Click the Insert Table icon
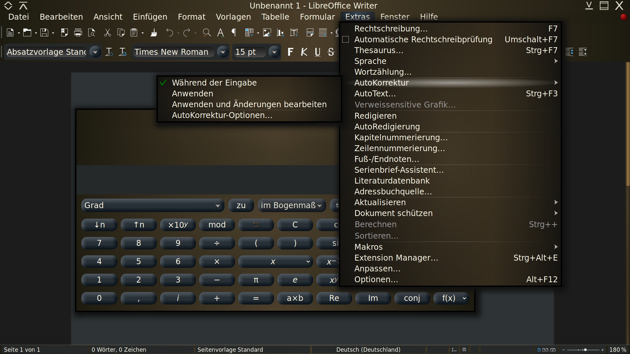Image resolution: width=630 pixels, height=354 pixels. pyautogui.click(x=250, y=32)
